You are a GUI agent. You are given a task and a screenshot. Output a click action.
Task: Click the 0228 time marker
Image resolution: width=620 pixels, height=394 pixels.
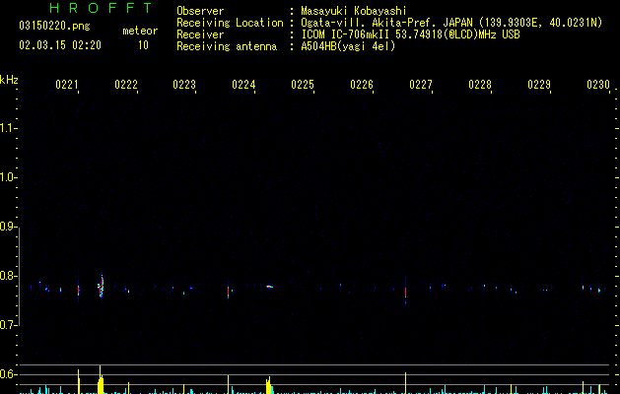[480, 85]
